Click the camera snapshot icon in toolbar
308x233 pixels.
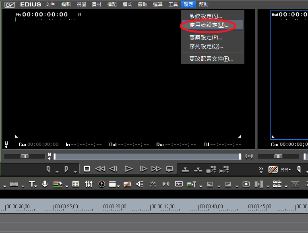[x=246, y=184]
